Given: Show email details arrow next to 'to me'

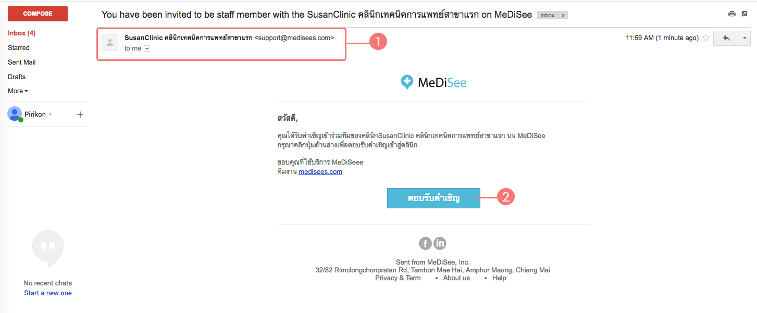Looking at the screenshot, I should (x=147, y=48).
